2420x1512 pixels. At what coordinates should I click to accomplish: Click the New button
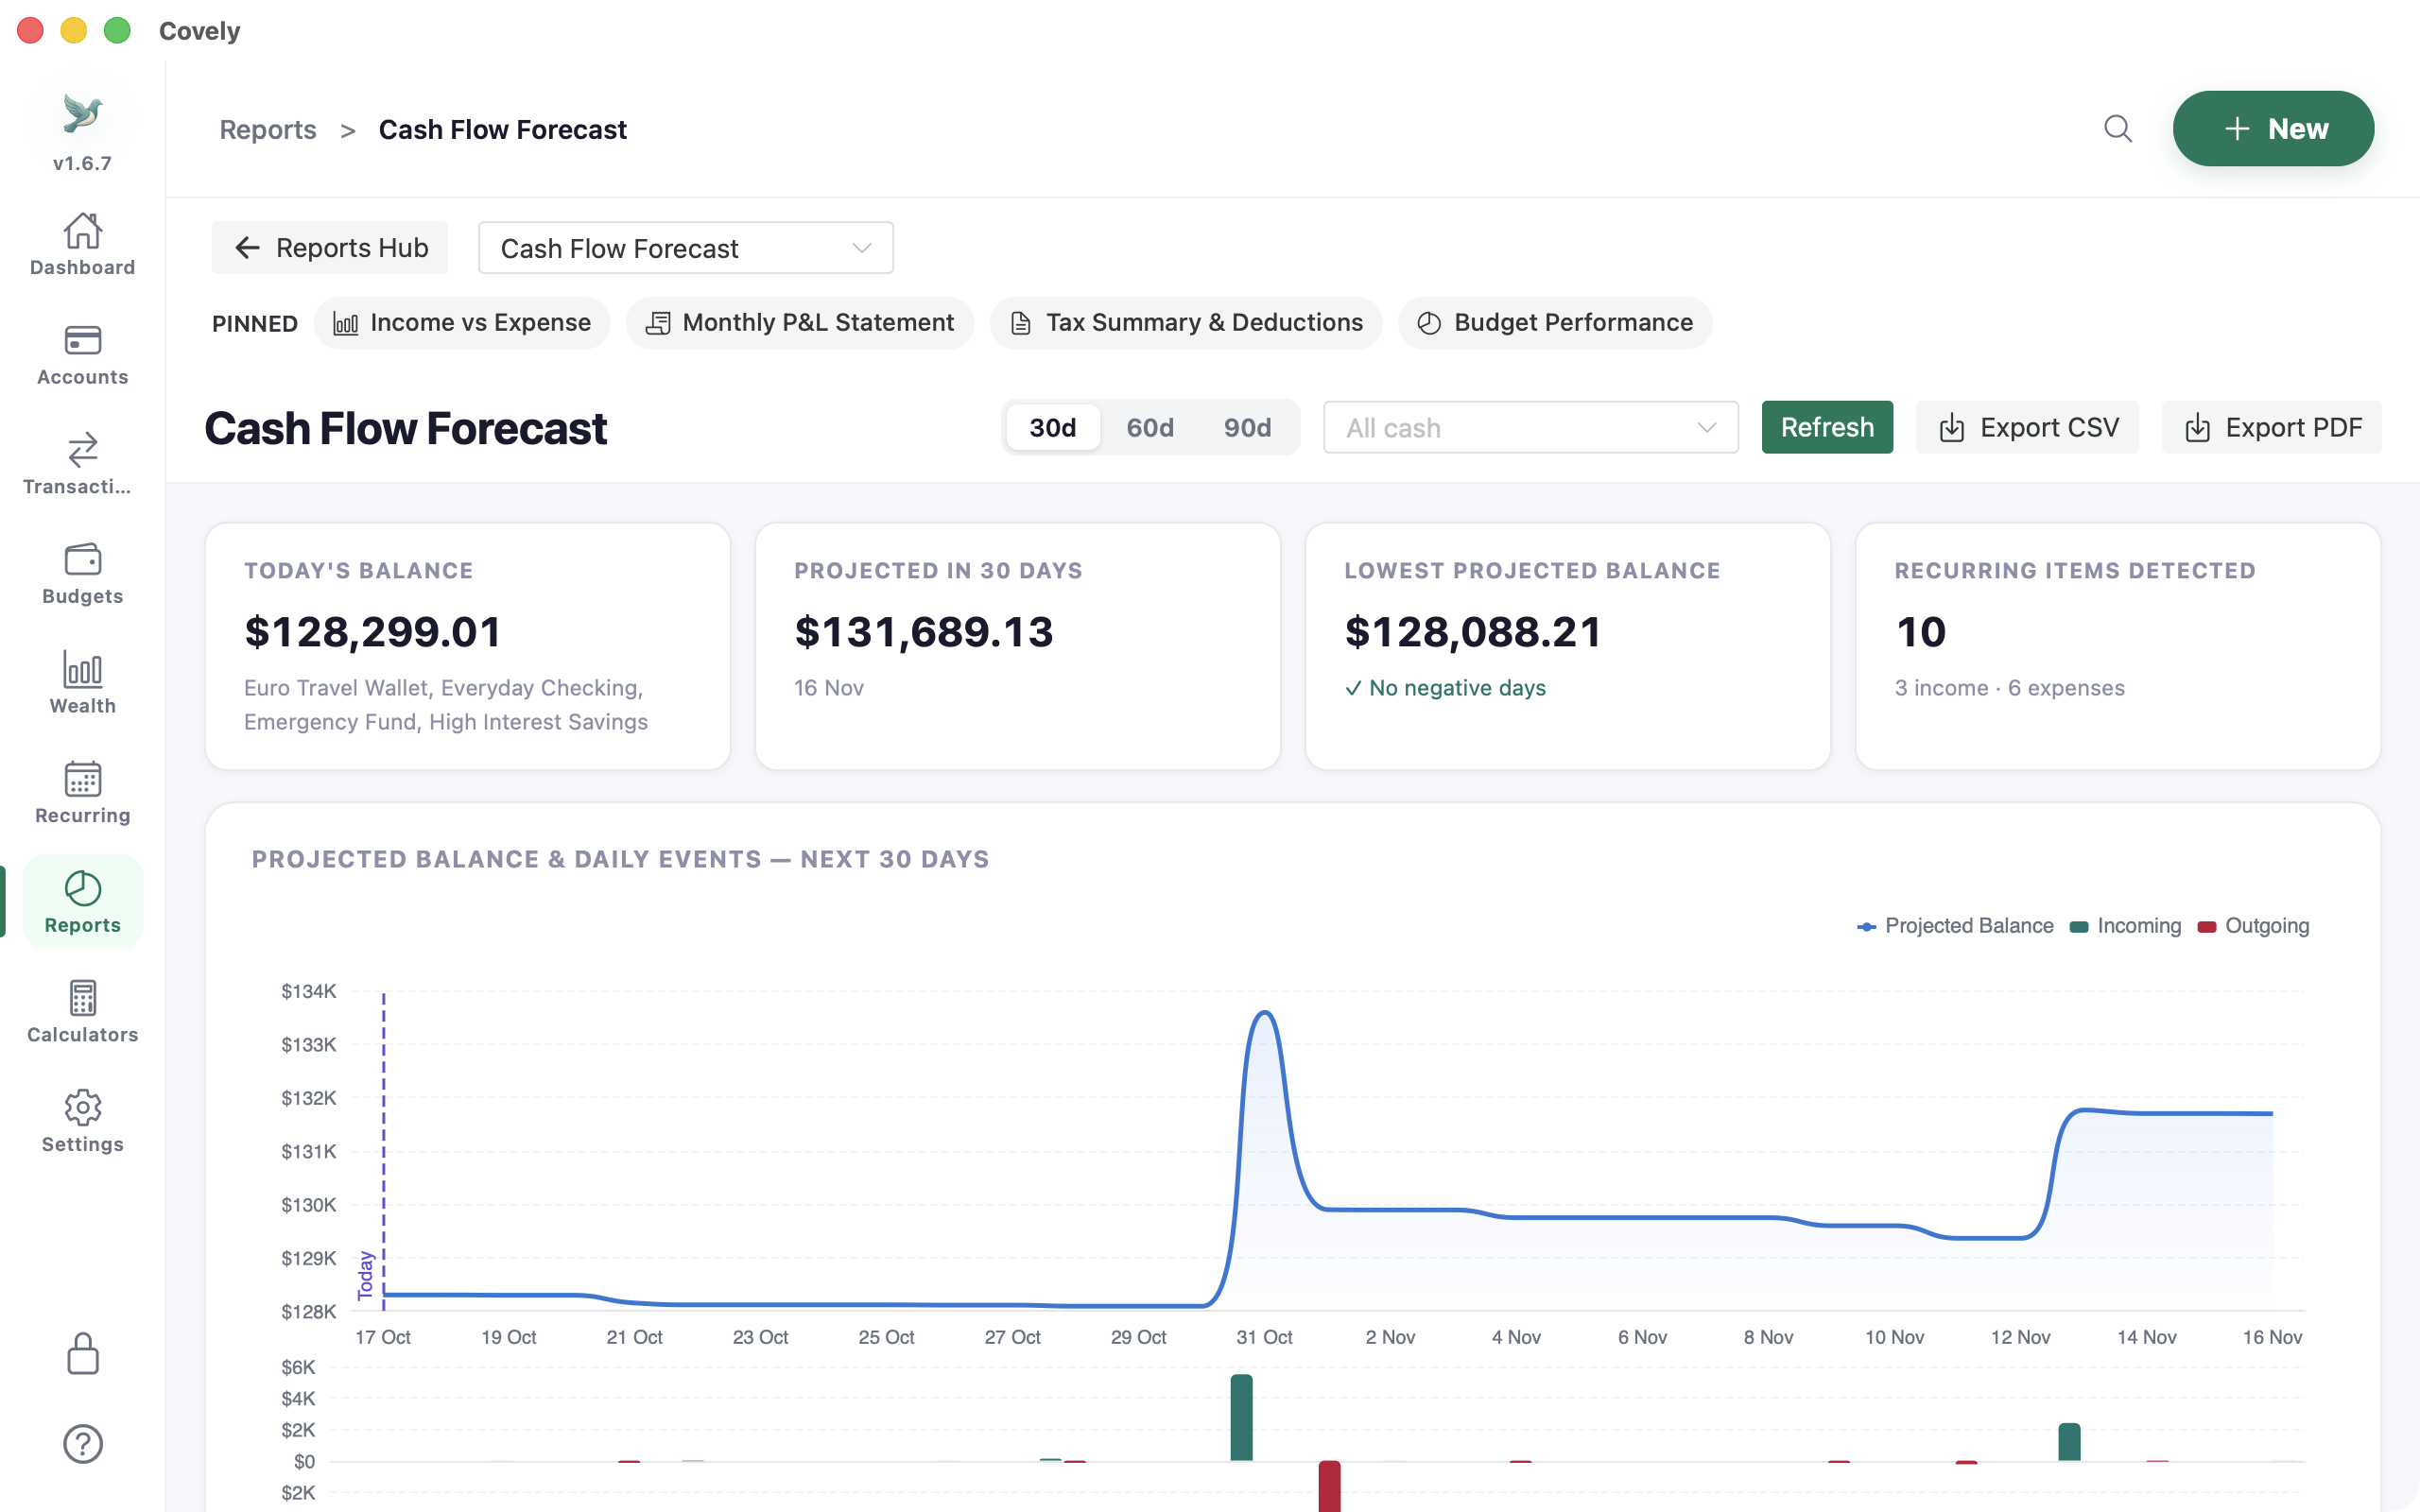2273,129
